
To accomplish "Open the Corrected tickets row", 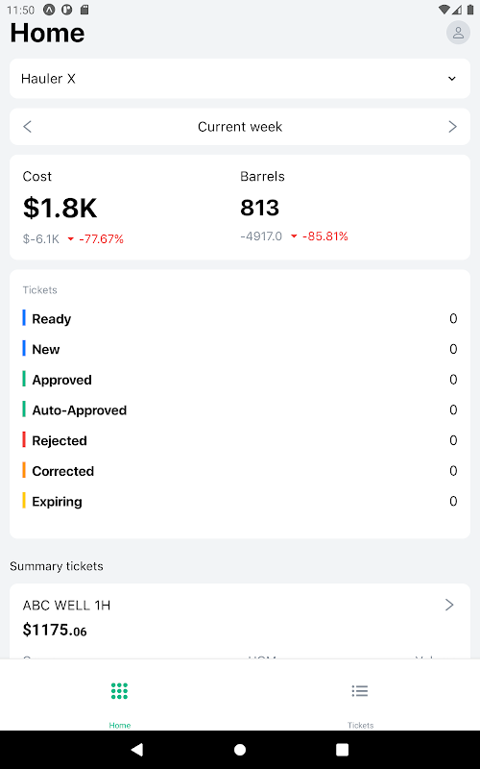I will pos(240,471).
